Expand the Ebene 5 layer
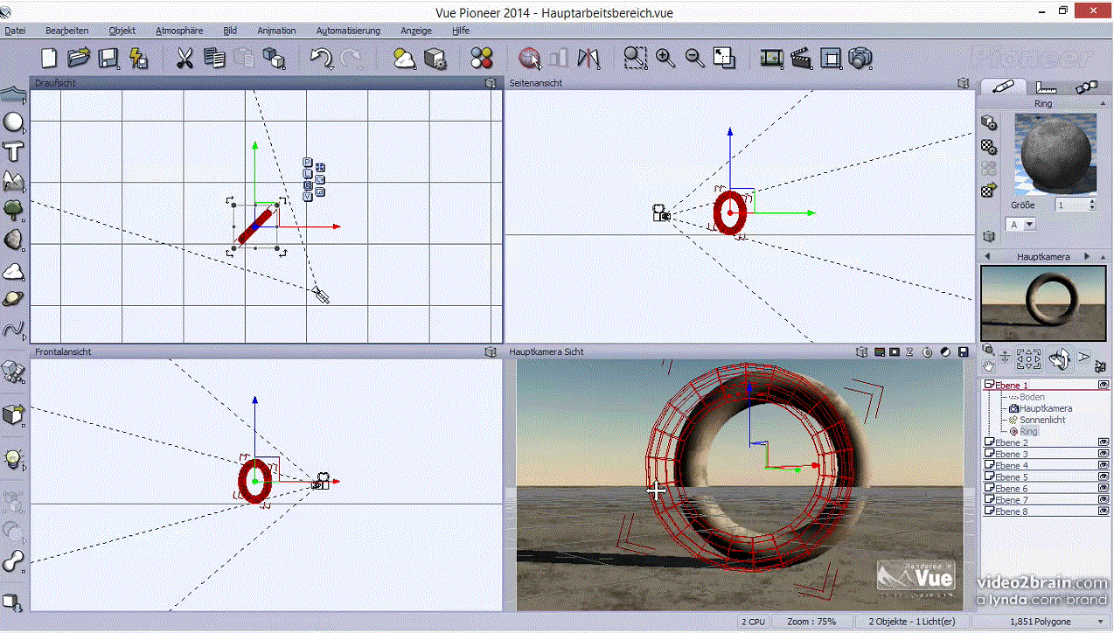Viewport: 1114px width, 633px height. point(989,476)
